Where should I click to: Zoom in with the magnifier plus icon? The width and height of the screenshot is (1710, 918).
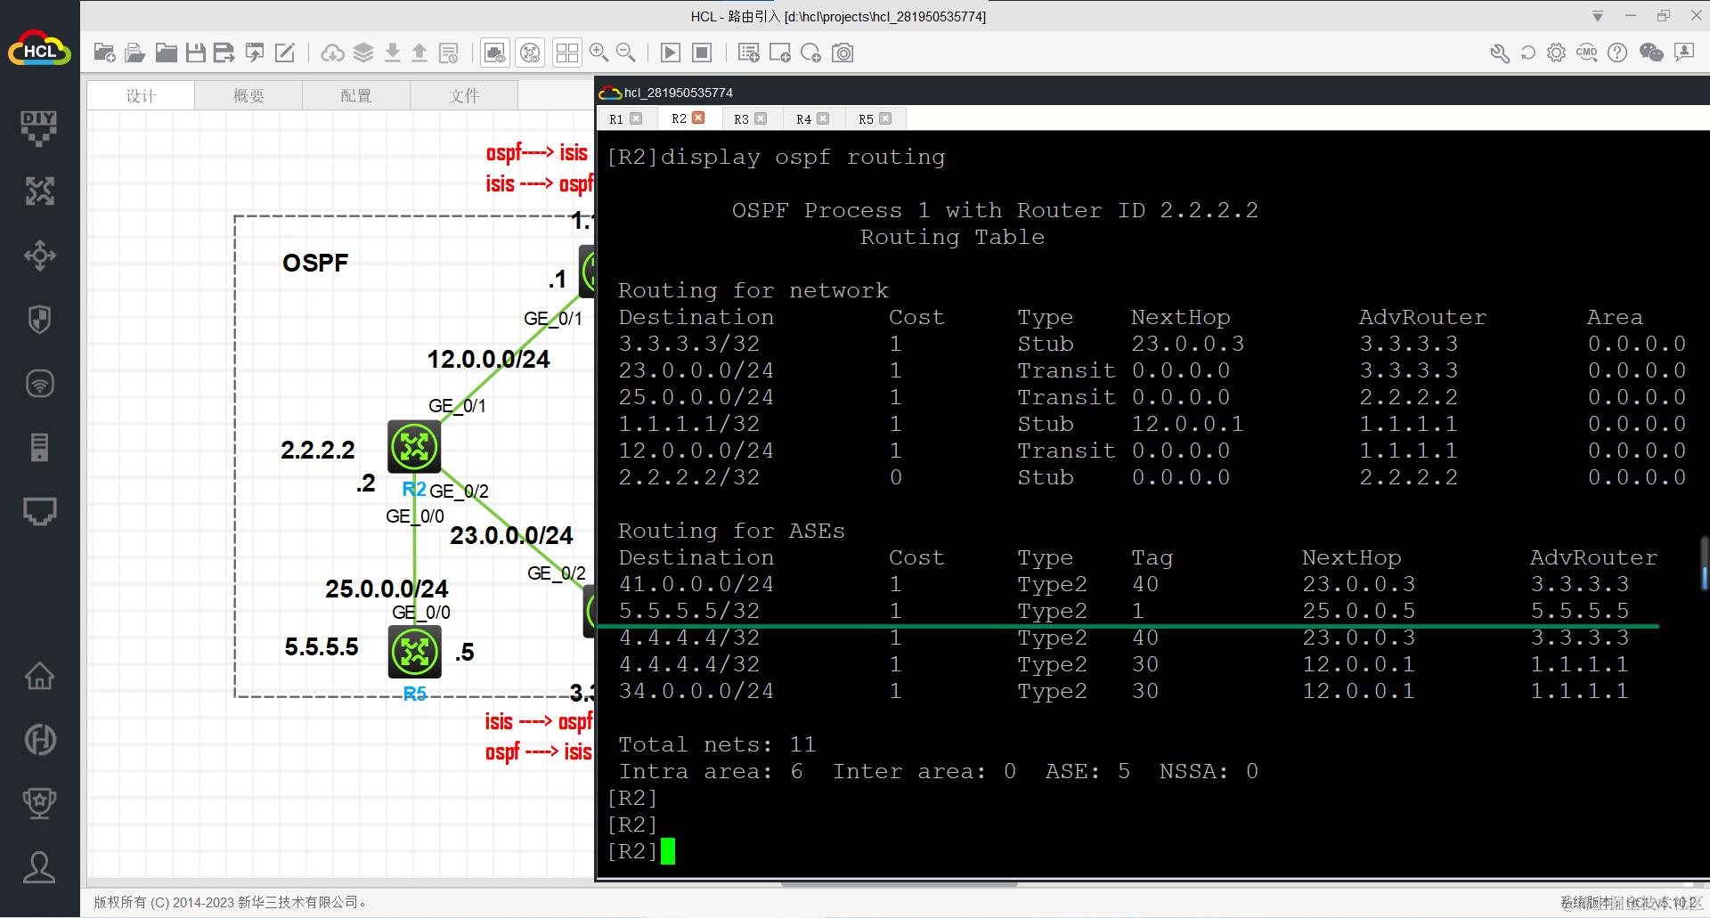[599, 53]
